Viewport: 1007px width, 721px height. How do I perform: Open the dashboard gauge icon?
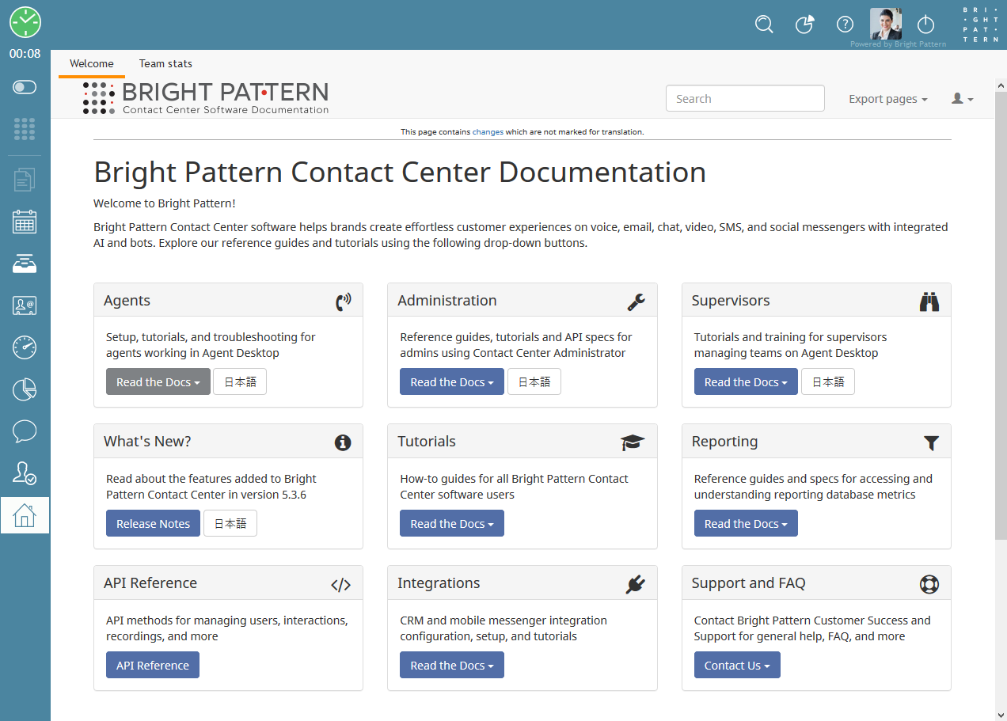pos(25,347)
